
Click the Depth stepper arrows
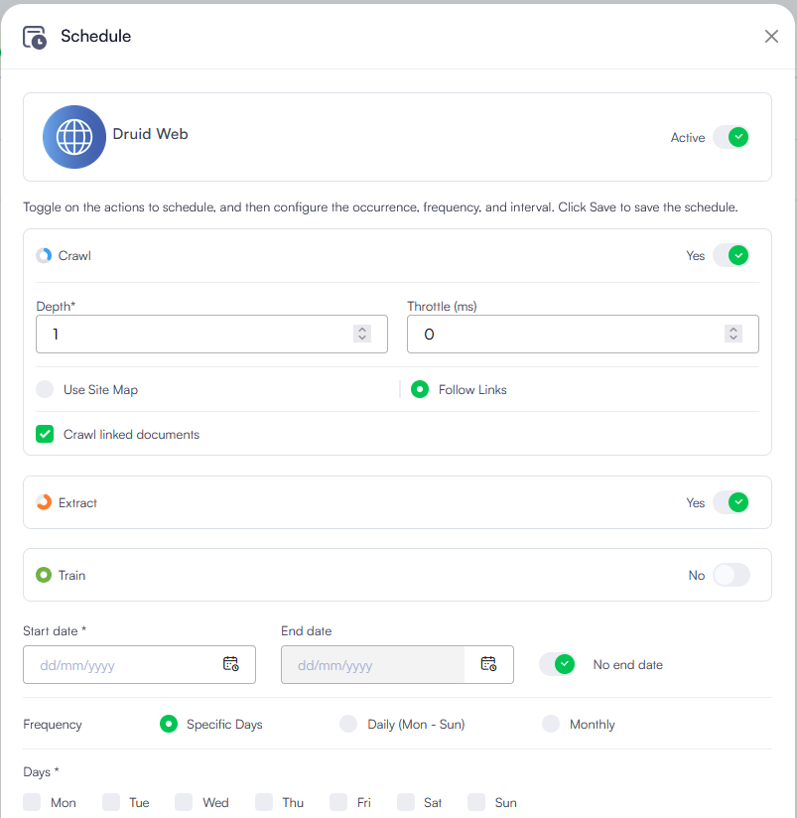click(x=362, y=334)
